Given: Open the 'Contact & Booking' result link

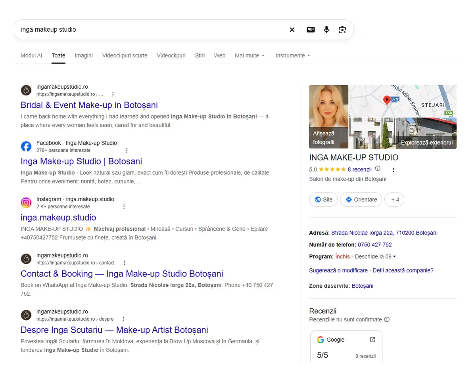Looking at the screenshot, I should 122,274.
